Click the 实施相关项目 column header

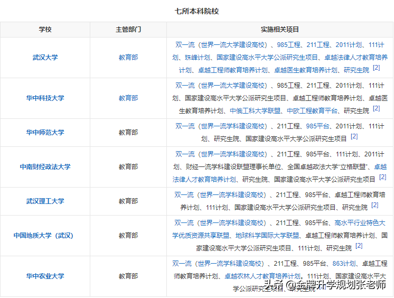click(x=280, y=30)
